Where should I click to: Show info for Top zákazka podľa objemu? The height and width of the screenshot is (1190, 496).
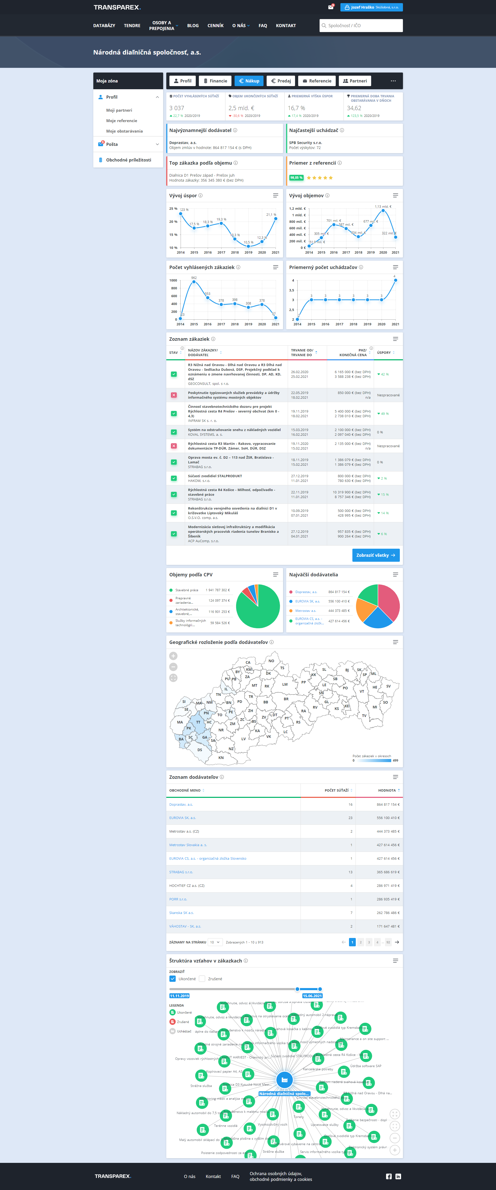(236, 163)
